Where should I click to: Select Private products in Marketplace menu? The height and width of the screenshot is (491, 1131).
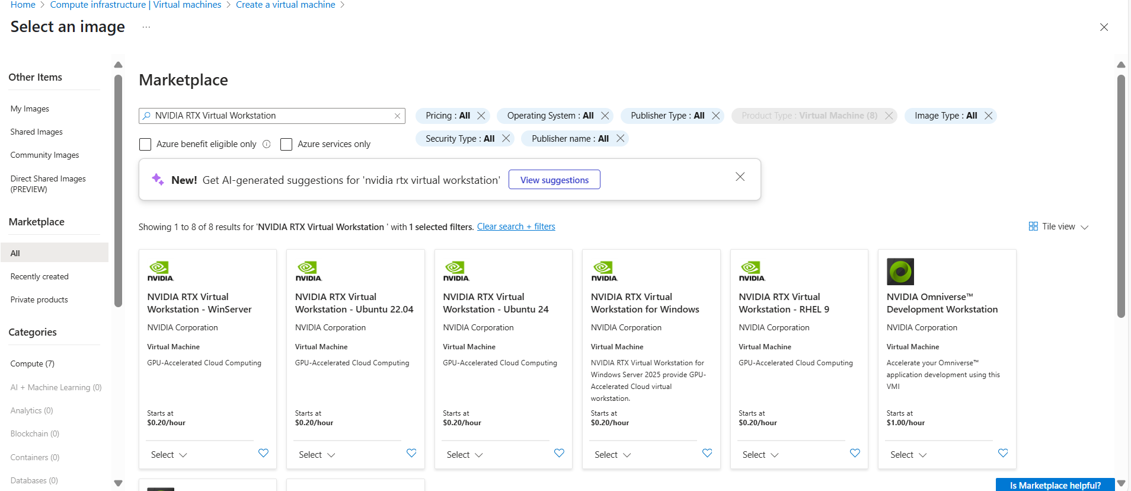tap(39, 299)
